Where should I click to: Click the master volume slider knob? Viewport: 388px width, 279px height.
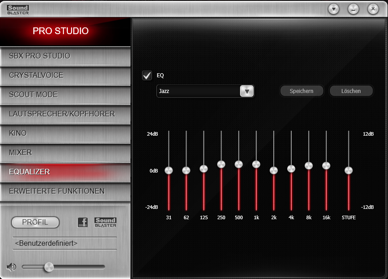tap(49, 267)
